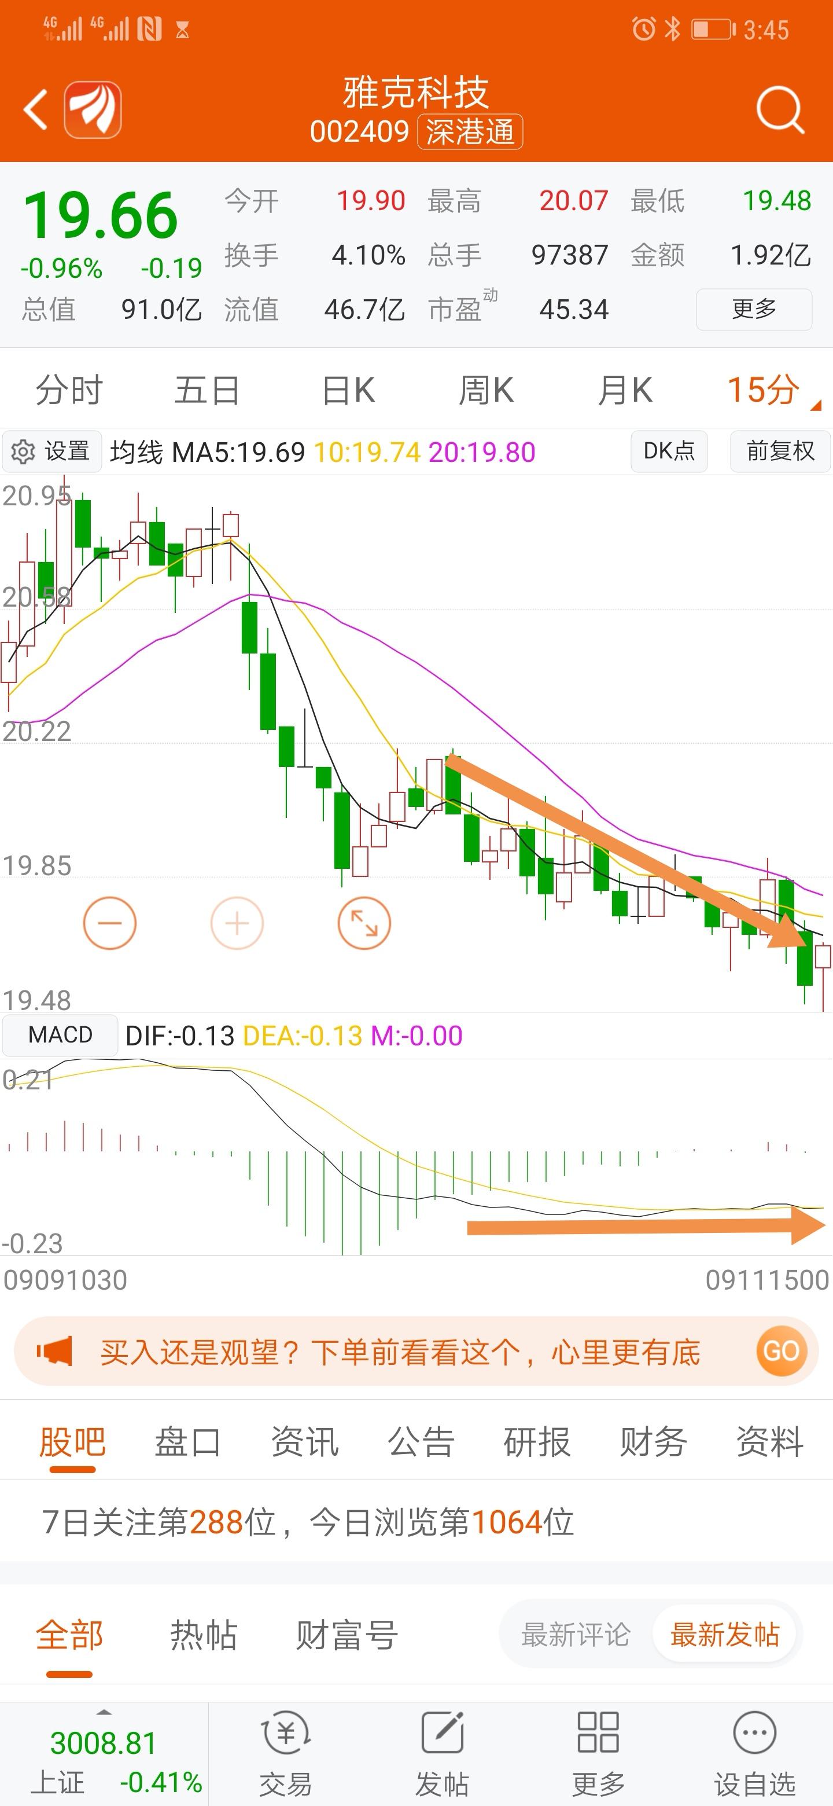Tap the alarm icon in status bar
833x1806 pixels.
click(x=643, y=29)
